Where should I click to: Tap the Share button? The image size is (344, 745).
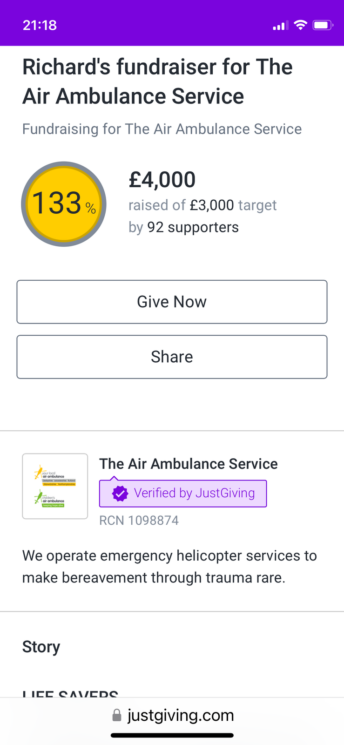pyautogui.click(x=172, y=357)
